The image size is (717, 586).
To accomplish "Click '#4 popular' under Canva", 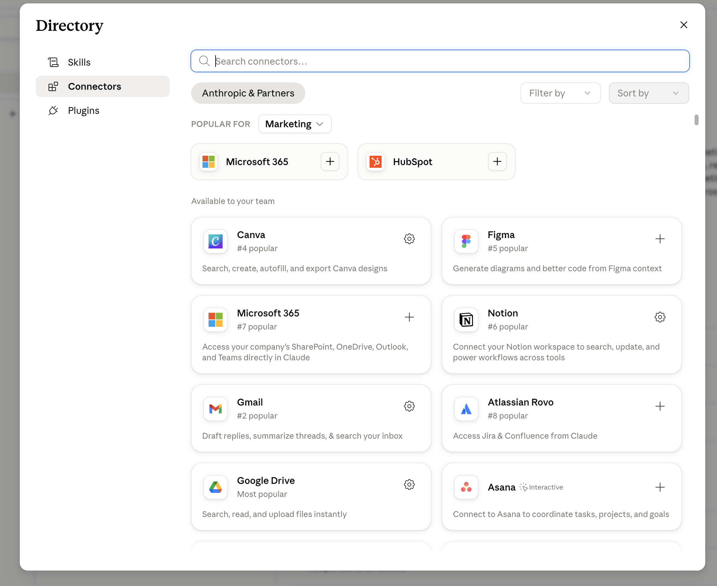I will [257, 248].
